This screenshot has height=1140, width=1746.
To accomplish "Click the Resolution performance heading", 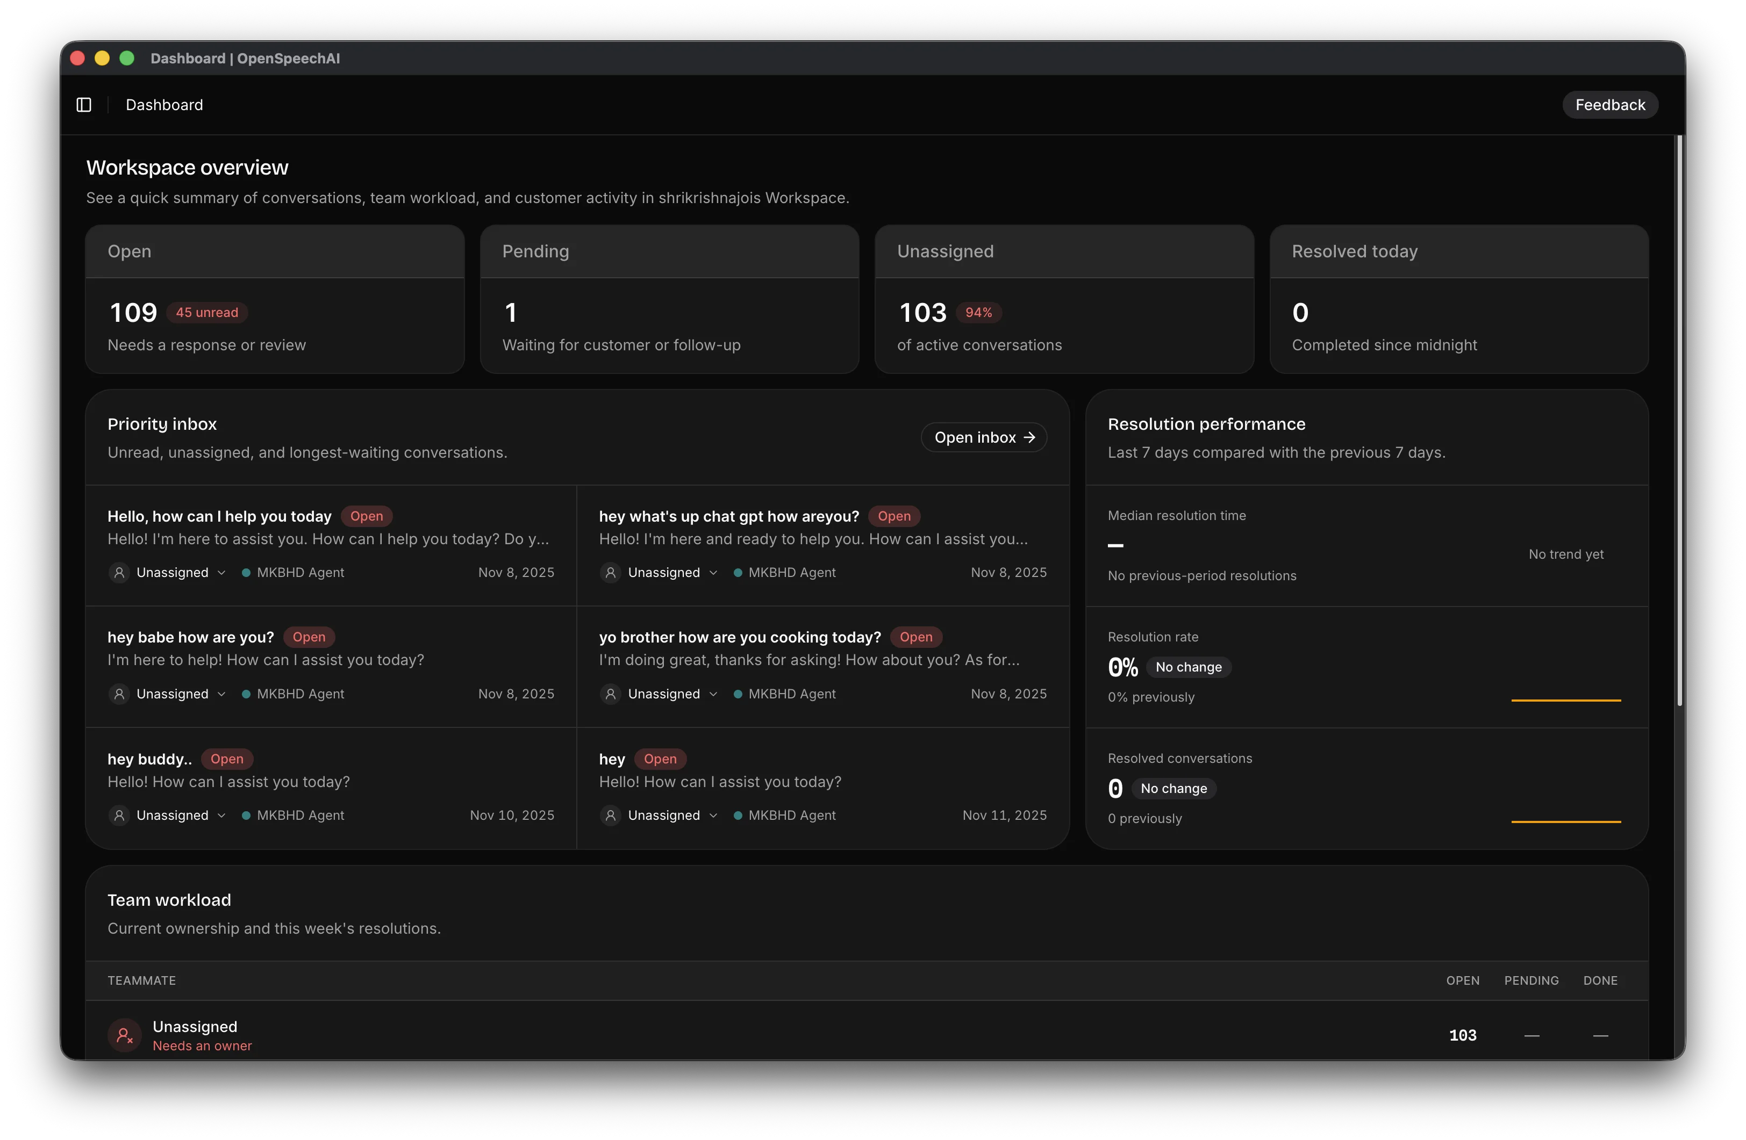I will (1206, 424).
